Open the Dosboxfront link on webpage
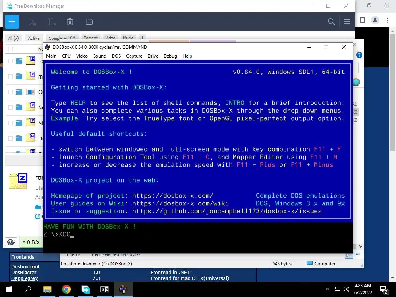This screenshot has height=297, width=396. (x=25, y=266)
